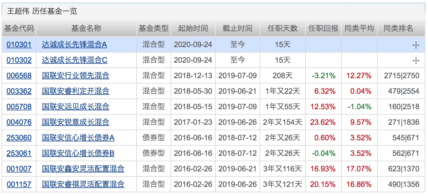Screen dimensions: 428x196
Task: Select the 23.62% return value
Action: pos(323,122)
